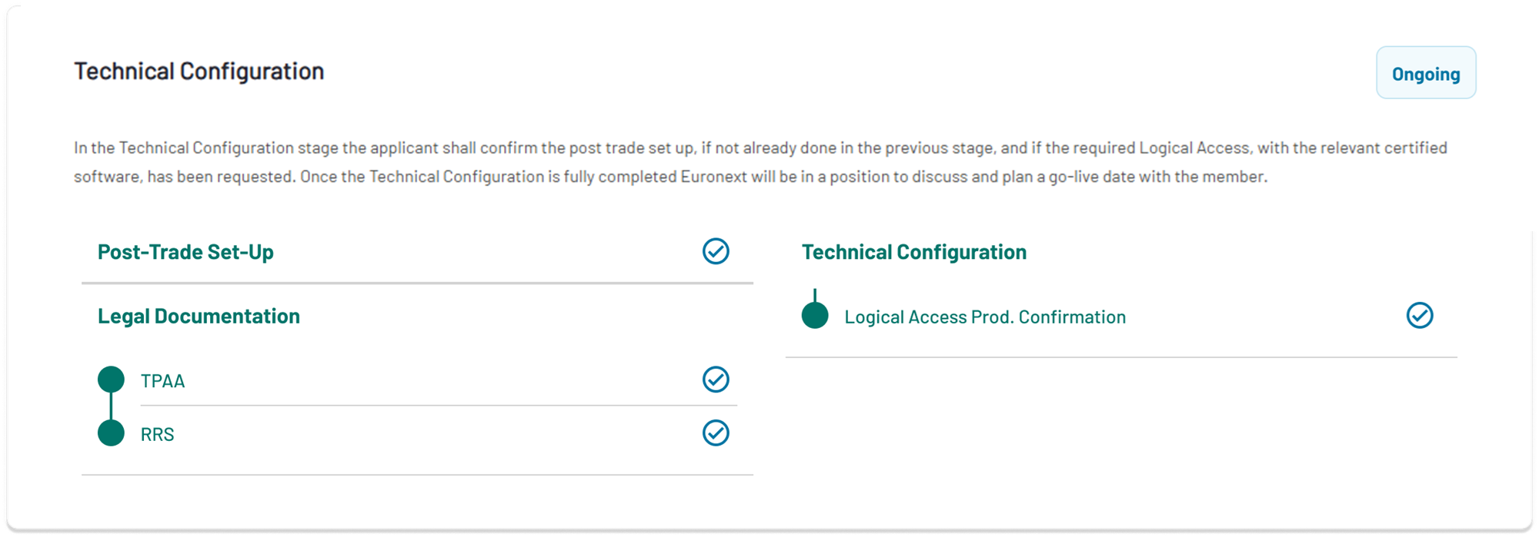This screenshot has width=1539, height=537.
Task: Select the RRS step bullet dot
Action: [x=112, y=433]
